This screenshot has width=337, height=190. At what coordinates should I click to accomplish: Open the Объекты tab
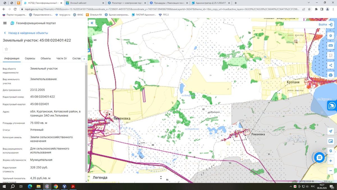click(x=46, y=59)
